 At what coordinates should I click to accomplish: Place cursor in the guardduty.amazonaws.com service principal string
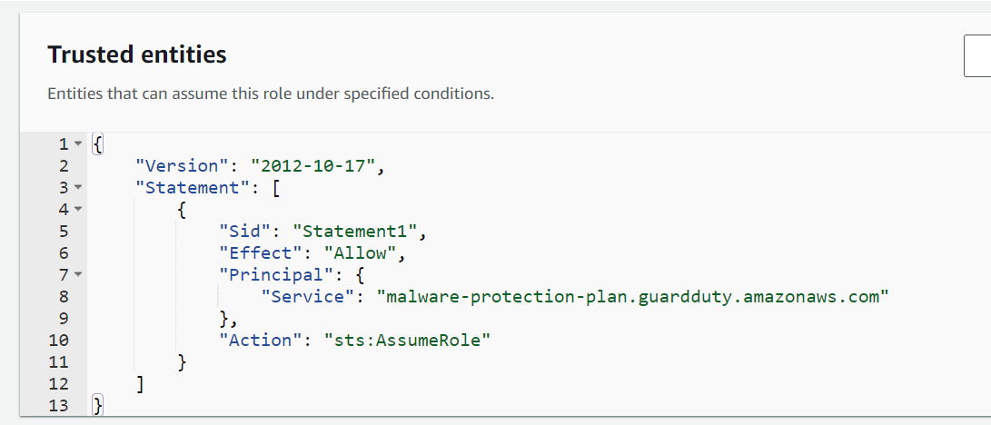(x=632, y=296)
